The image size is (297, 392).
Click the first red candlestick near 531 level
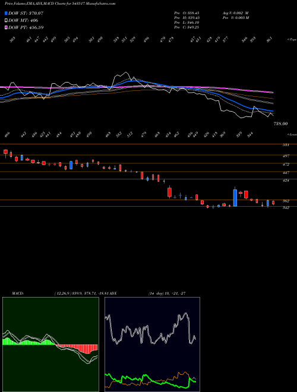point(5,151)
